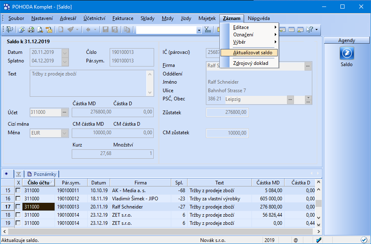Viewport: 371px width, 244px height.
Task: Click the left-pointing back arrow icon
Action: click(88, 29)
